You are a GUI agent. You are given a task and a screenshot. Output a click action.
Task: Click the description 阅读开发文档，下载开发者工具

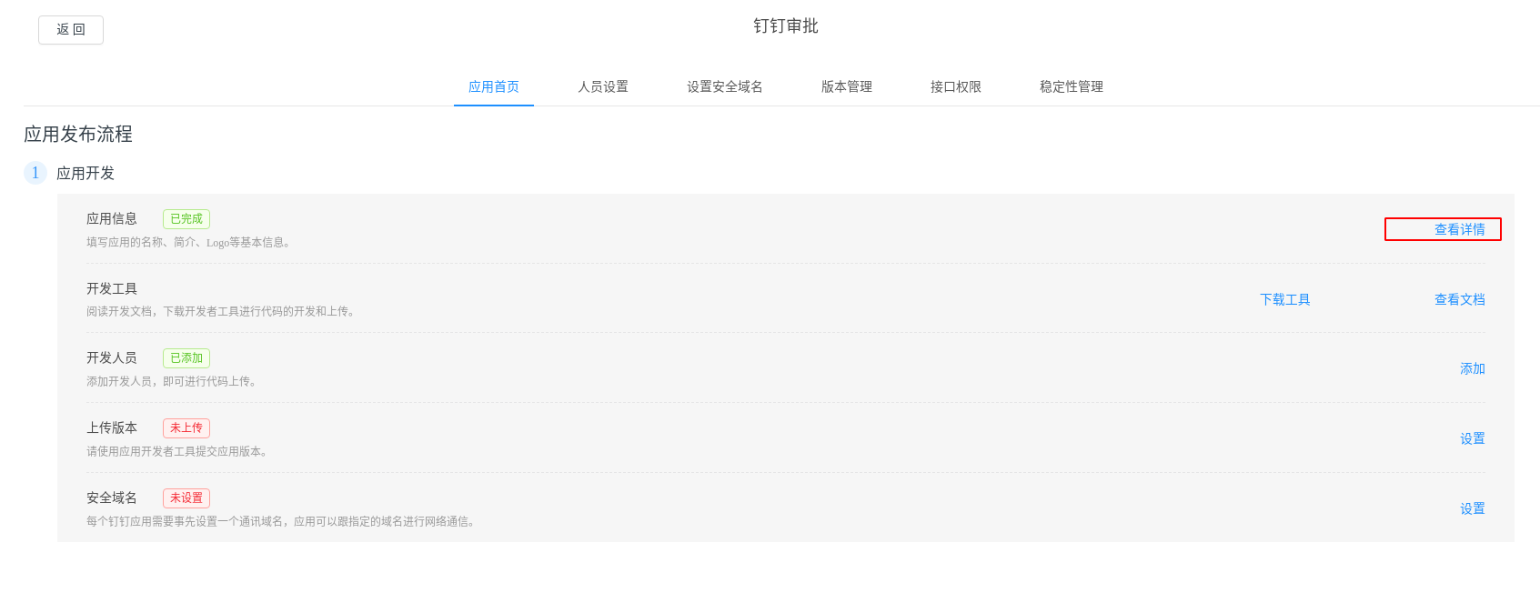[222, 312]
